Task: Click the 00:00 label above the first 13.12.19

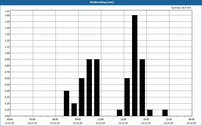Action: tap(10, 119)
